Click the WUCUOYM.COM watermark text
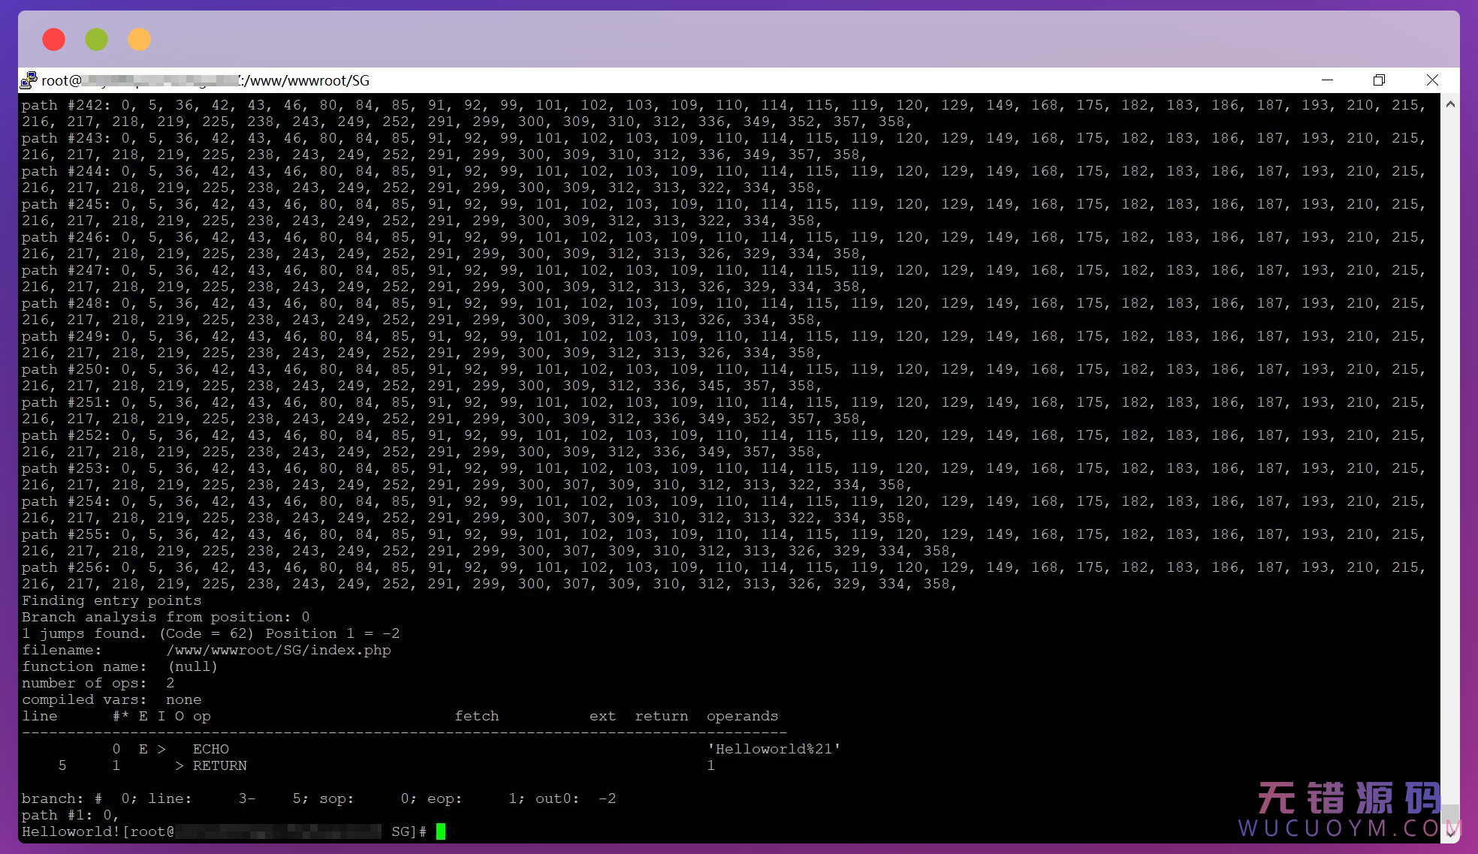This screenshot has height=854, width=1478. [x=1348, y=828]
